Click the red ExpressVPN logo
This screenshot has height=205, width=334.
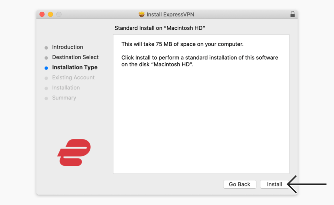[73, 152]
